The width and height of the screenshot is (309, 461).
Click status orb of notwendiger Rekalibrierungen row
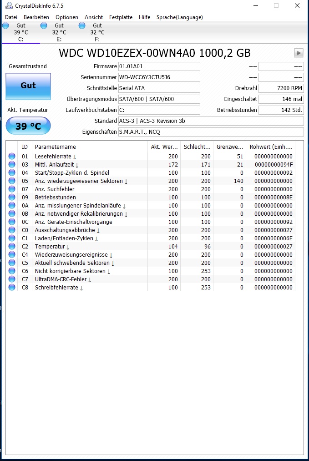(12, 214)
